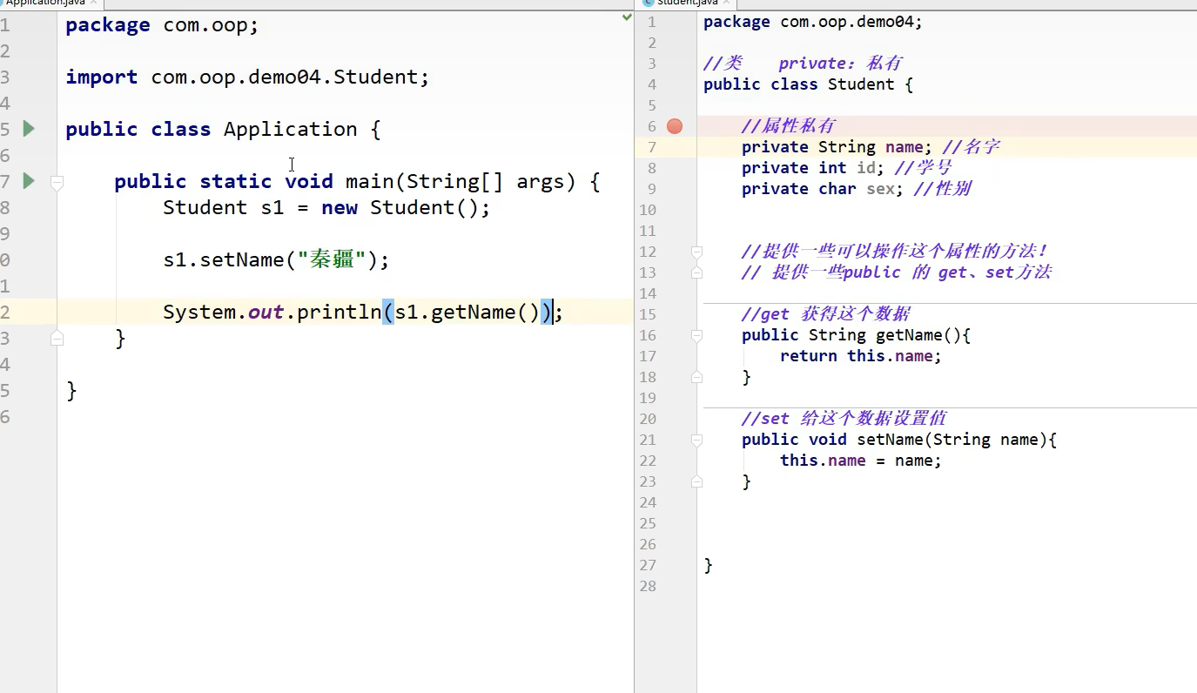Click the "import com.oop.demo04.Student;" statement

point(247,77)
